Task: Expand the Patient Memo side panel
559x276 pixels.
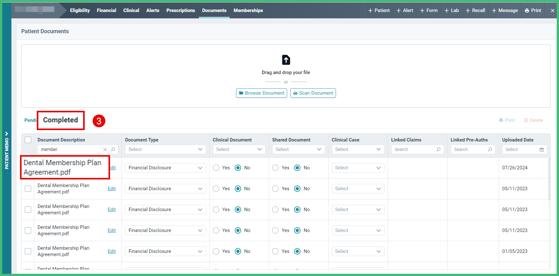Action: 7,150
